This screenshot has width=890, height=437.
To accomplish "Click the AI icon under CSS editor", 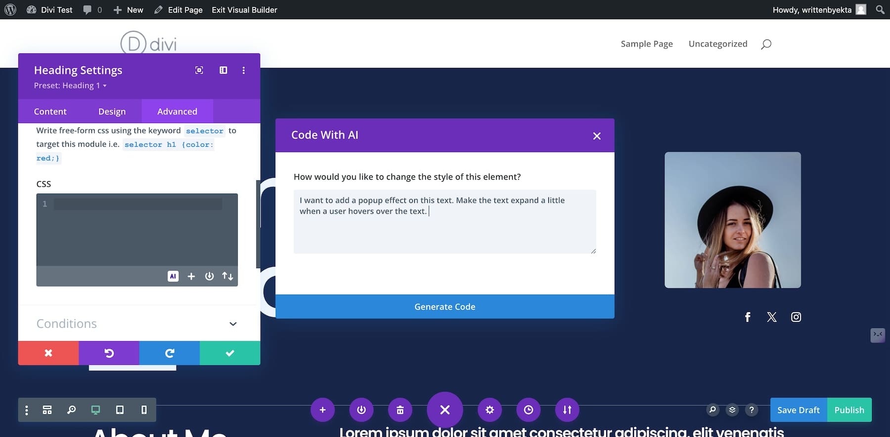I will point(173,276).
